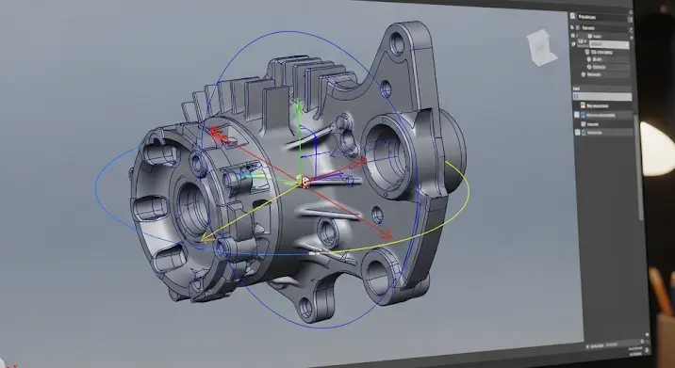Tick the checkbox on the last list row
Screen dimensions: 675x368
577,133
